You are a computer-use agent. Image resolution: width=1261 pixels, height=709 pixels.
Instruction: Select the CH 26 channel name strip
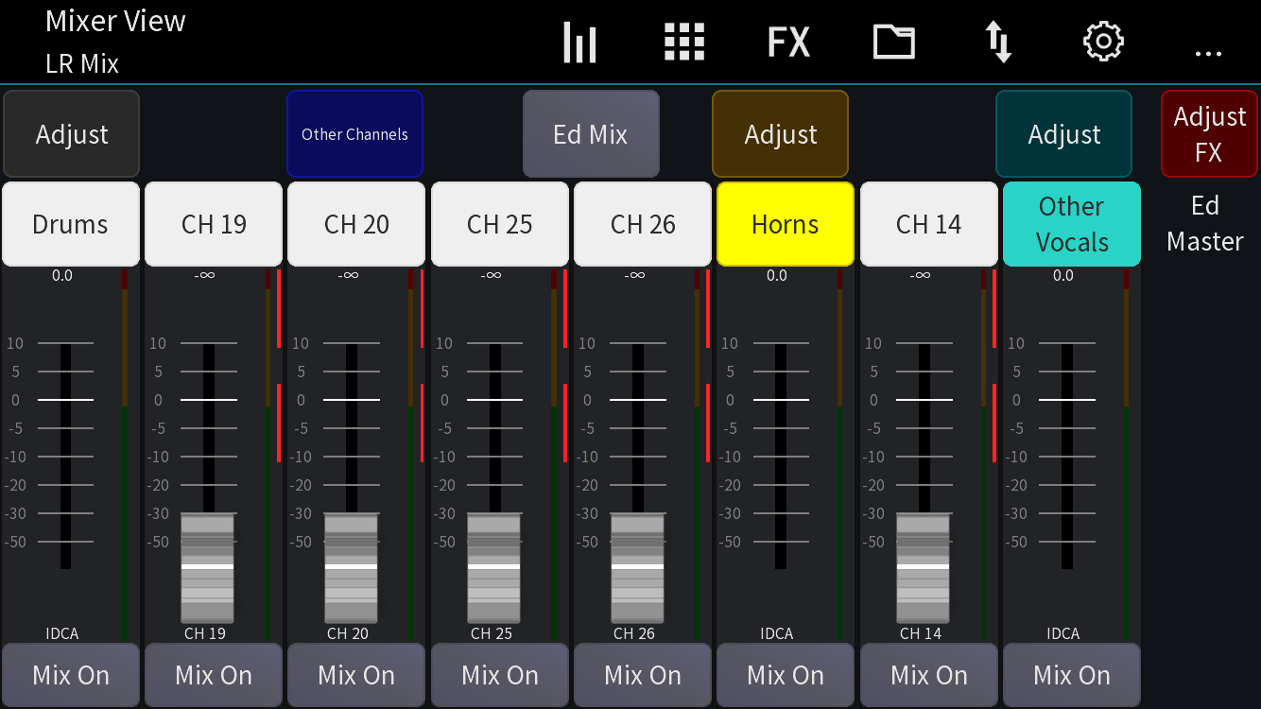(x=642, y=224)
